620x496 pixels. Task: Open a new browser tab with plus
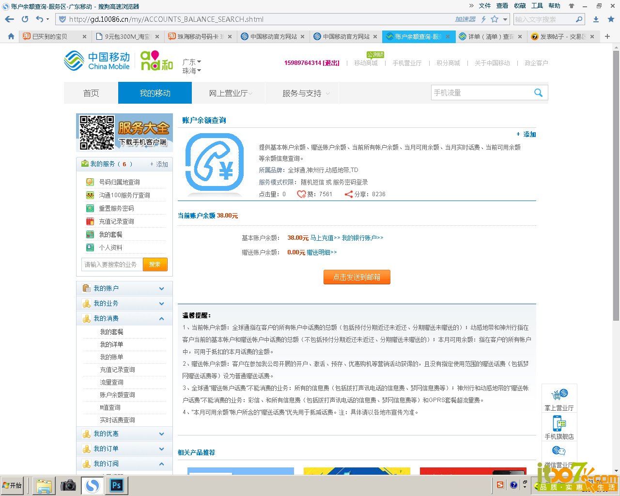607,36
